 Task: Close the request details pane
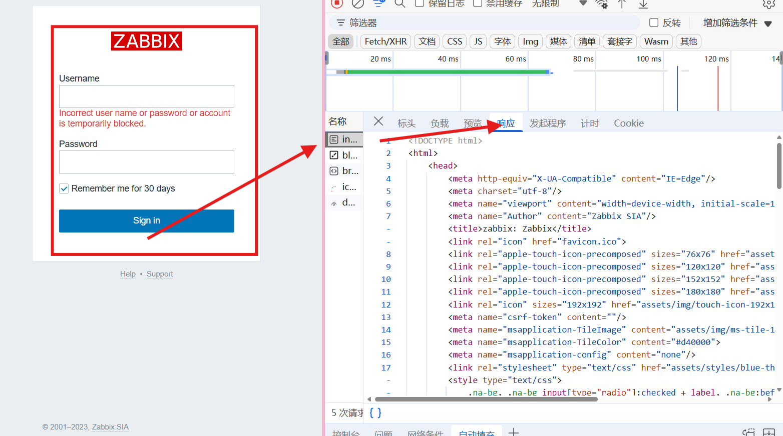click(378, 121)
